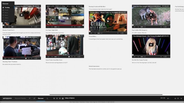
Task: Click the connect icon beside track title
Action: pos(63,98)
